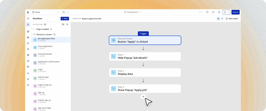Select the Submit login workflow
The image size is (266, 111).
click(x=44, y=78)
